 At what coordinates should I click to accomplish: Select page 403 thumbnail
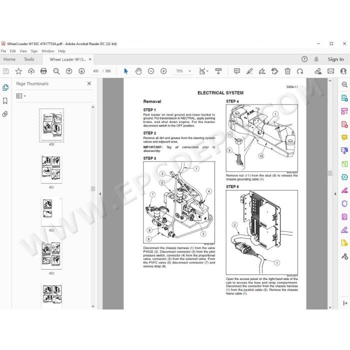pos(51,254)
